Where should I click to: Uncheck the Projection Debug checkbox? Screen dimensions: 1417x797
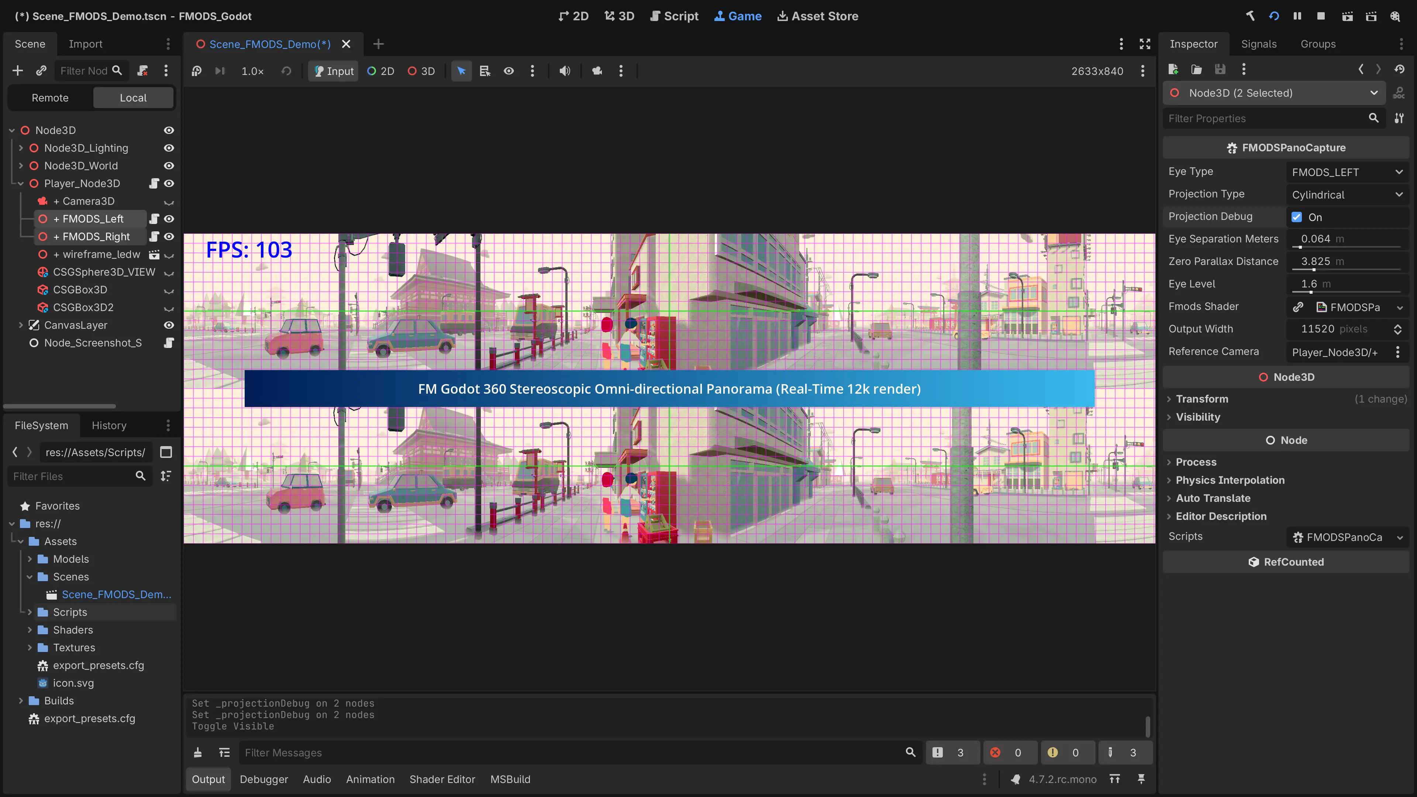pos(1297,217)
